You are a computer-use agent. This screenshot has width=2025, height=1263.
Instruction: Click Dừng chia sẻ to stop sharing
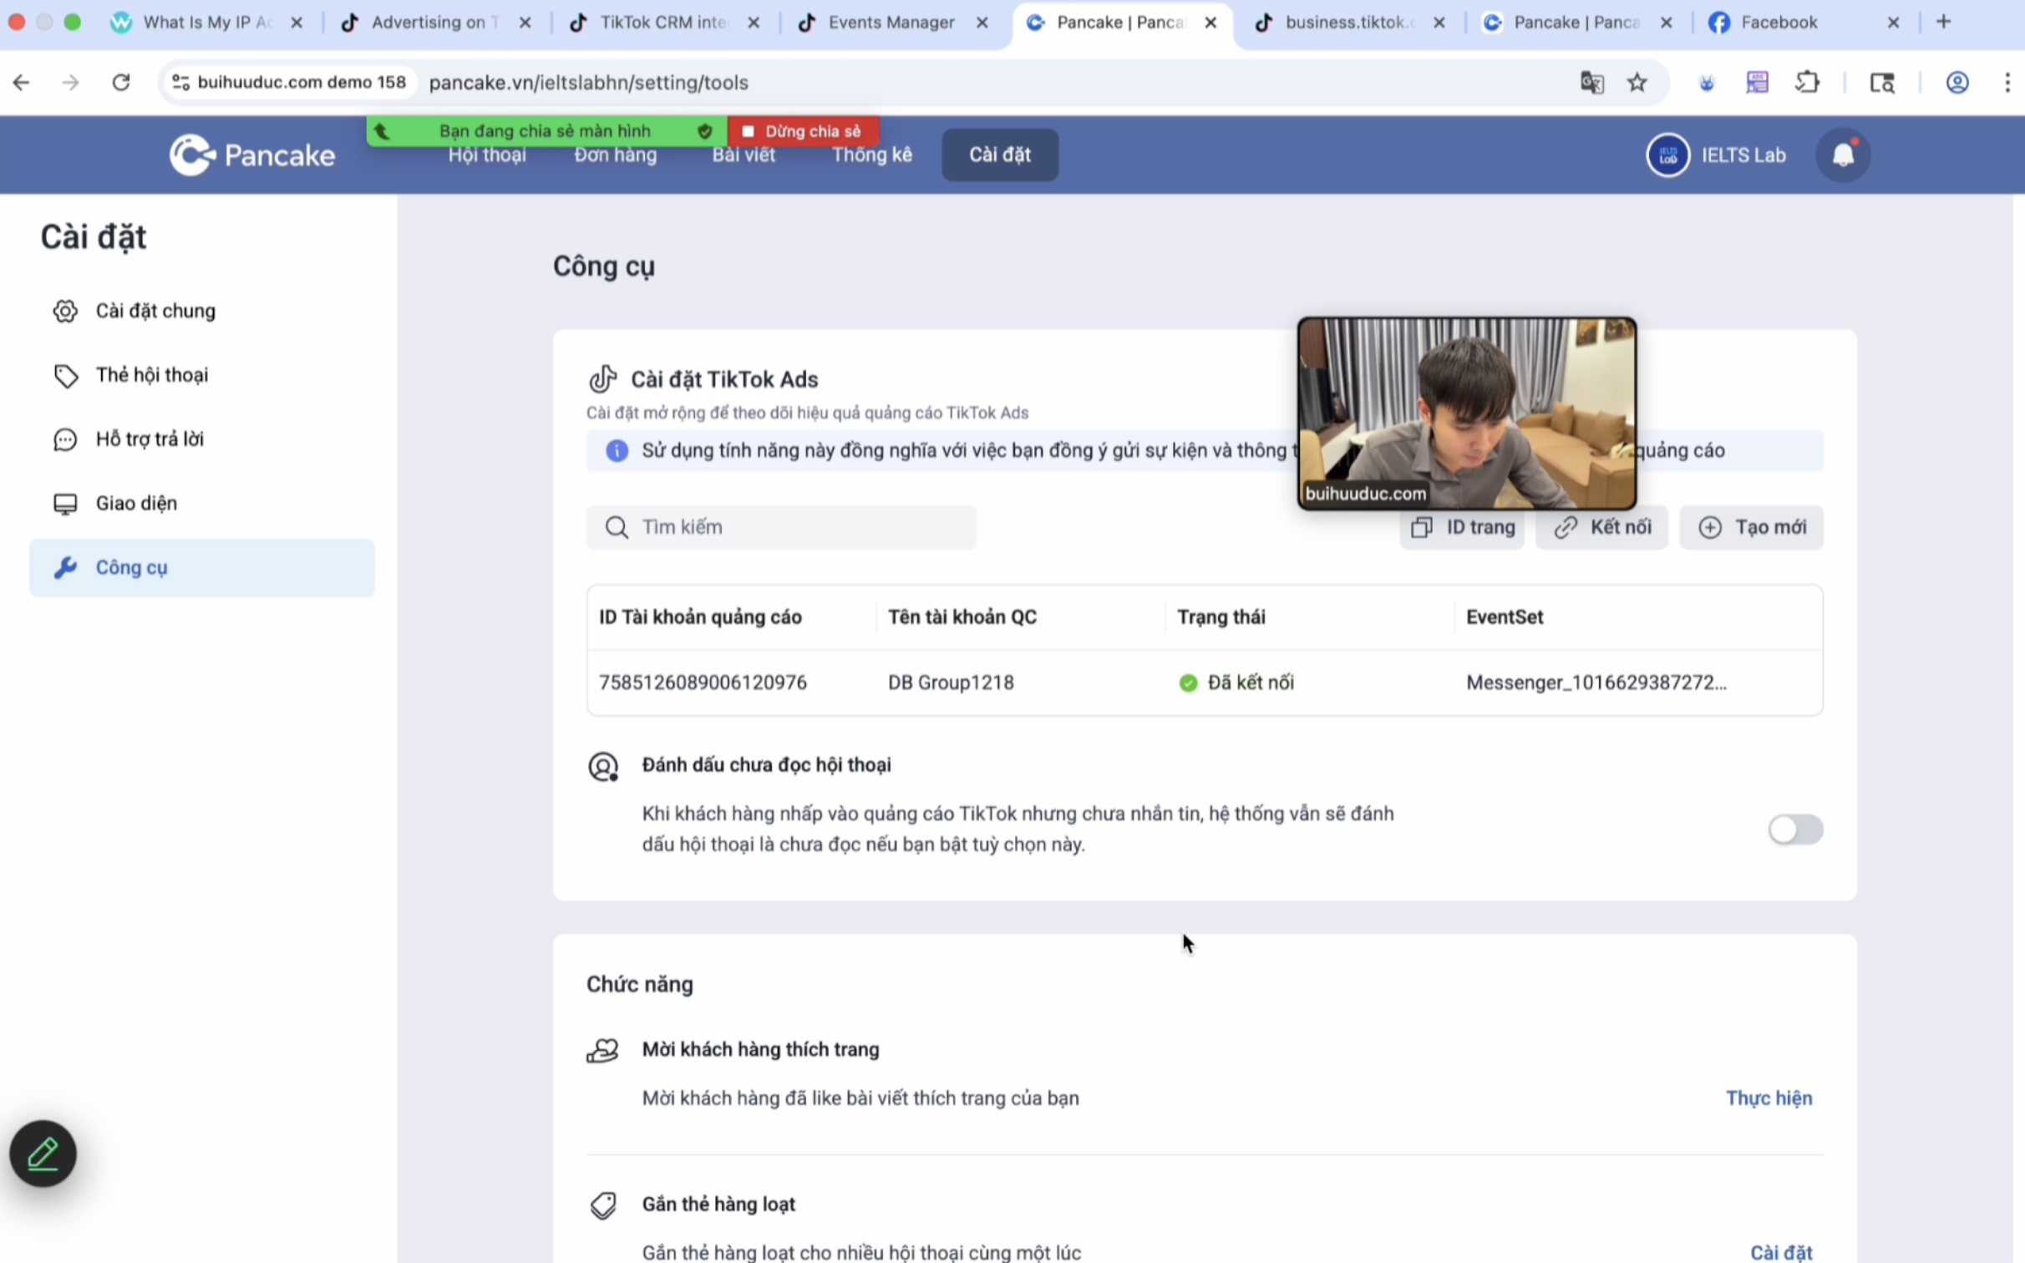(803, 131)
